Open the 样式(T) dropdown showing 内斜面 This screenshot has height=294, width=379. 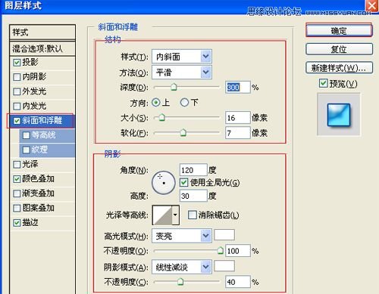click(x=182, y=57)
